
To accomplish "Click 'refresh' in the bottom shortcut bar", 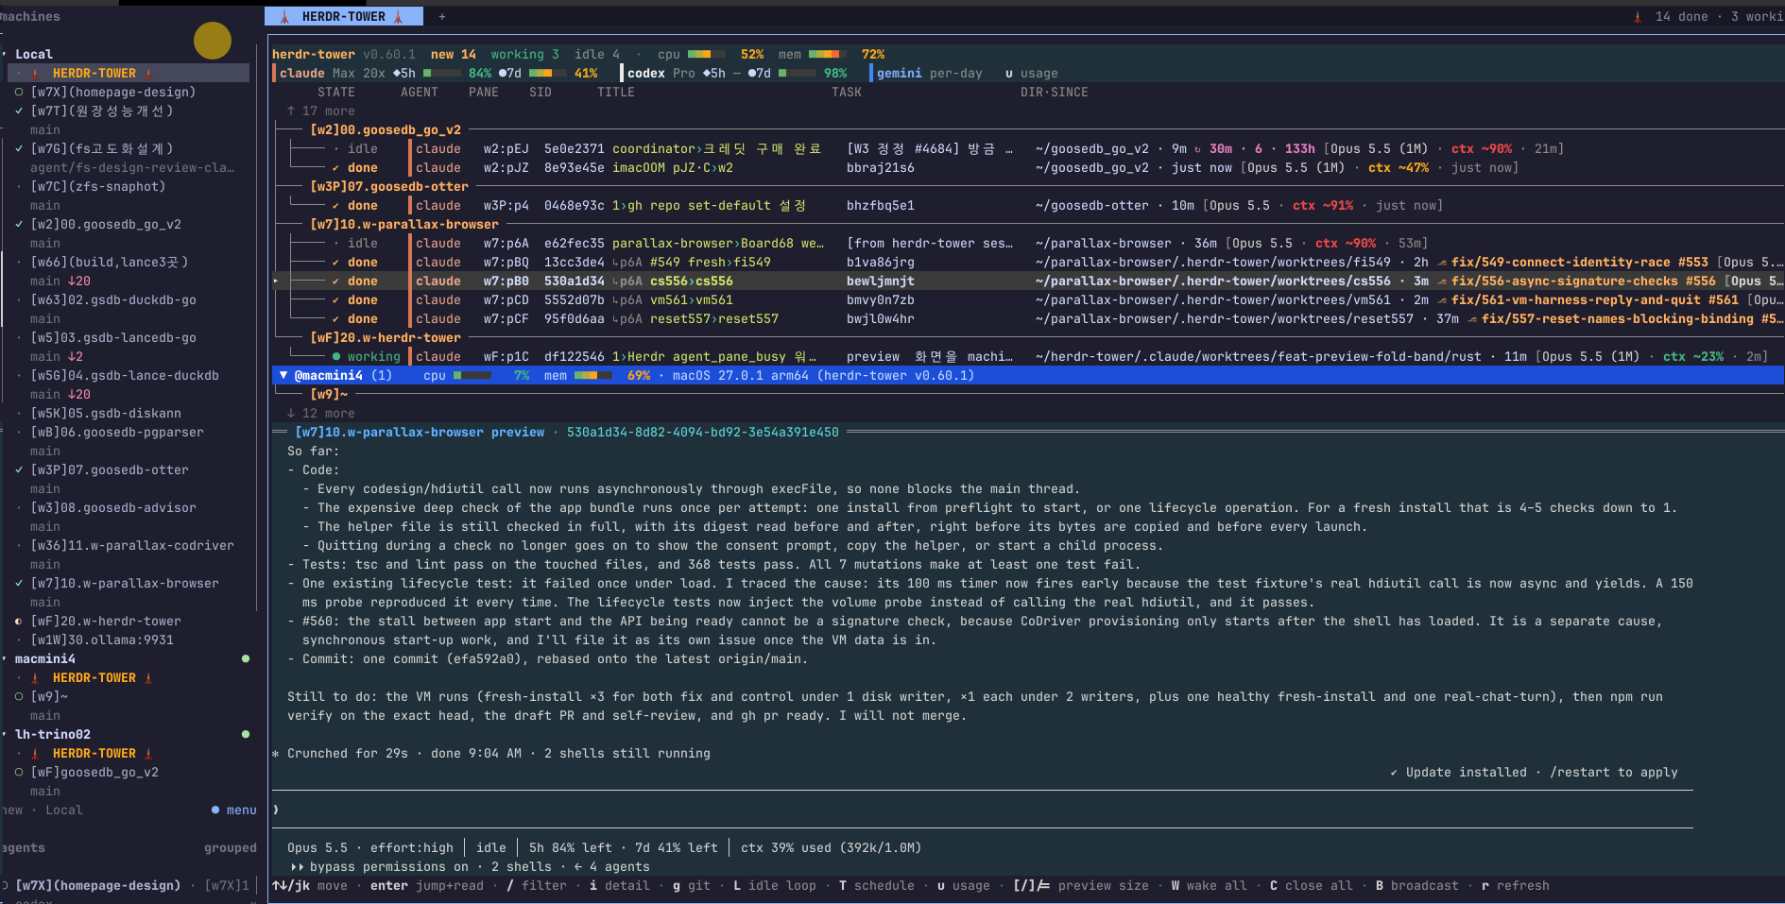I will (x=1515, y=885).
